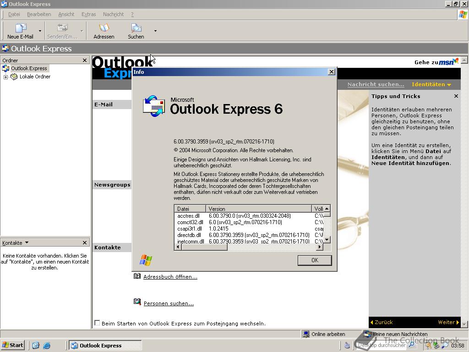Close the Ordner pane
This screenshot has height=352, width=469.
[85, 60]
